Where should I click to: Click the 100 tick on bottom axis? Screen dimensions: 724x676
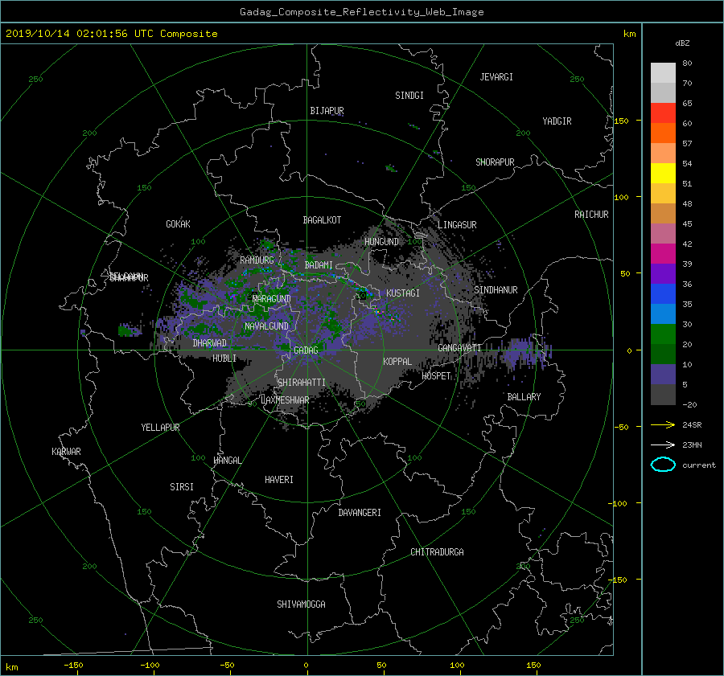click(457, 665)
